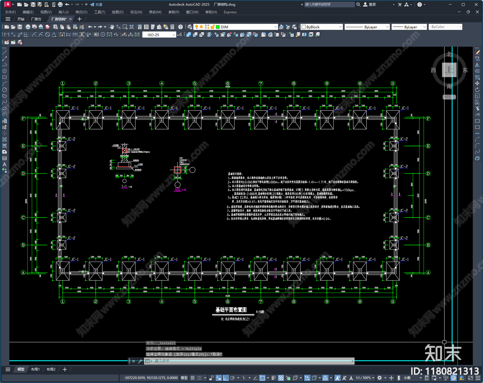Open the ISO-25 dimension style dropdown

[x=159, y=35]
